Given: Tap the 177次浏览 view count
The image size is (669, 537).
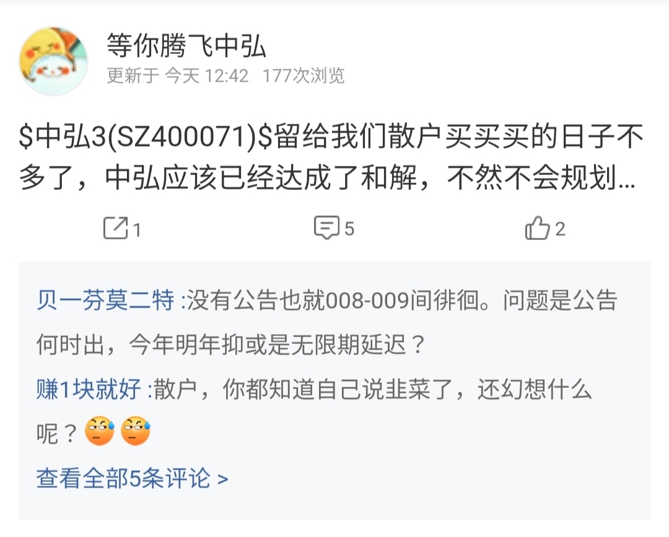Looking at the screenshot, I should [304, 76].
